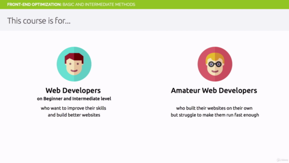Click the red-haired Web Developers avatar icon
The height and width of the screenshot is (163, 289).
pyautogui.click(x=74, y=64)
